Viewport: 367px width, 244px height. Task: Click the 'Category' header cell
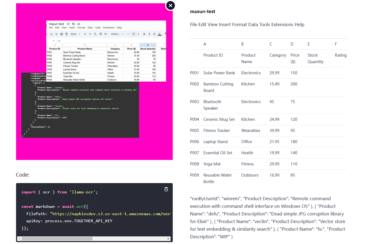click(278, 55)
